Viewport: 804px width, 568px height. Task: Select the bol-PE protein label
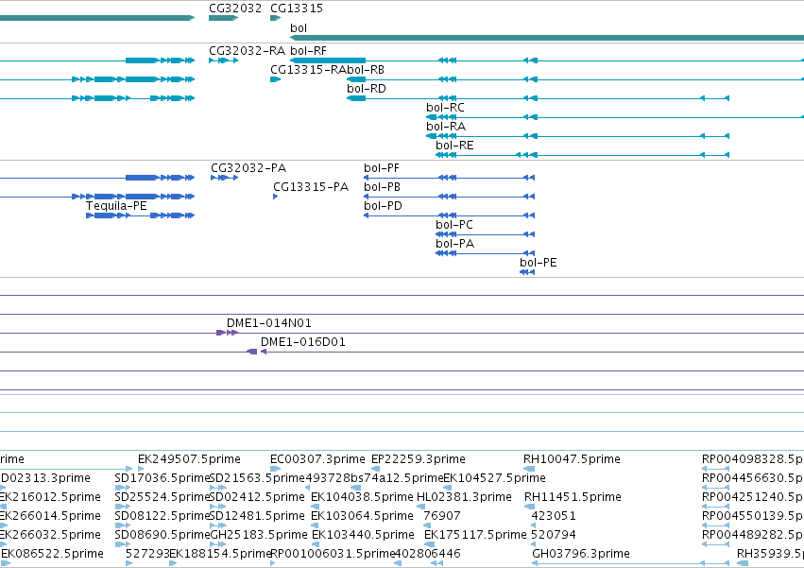coord(538,264)
